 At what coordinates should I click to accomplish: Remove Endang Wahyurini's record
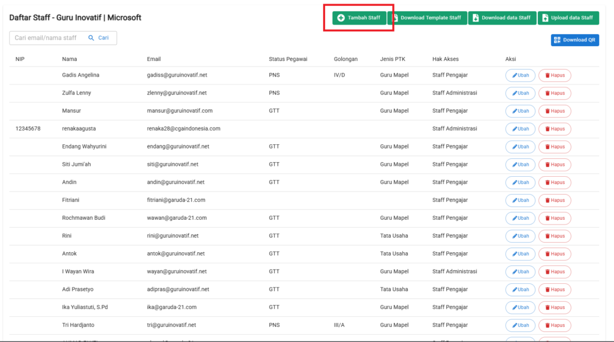coord(555,147)
